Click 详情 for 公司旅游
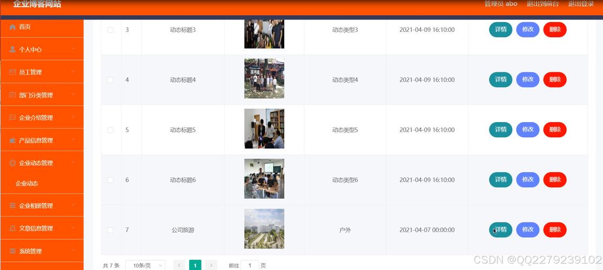 click(500, 230)
